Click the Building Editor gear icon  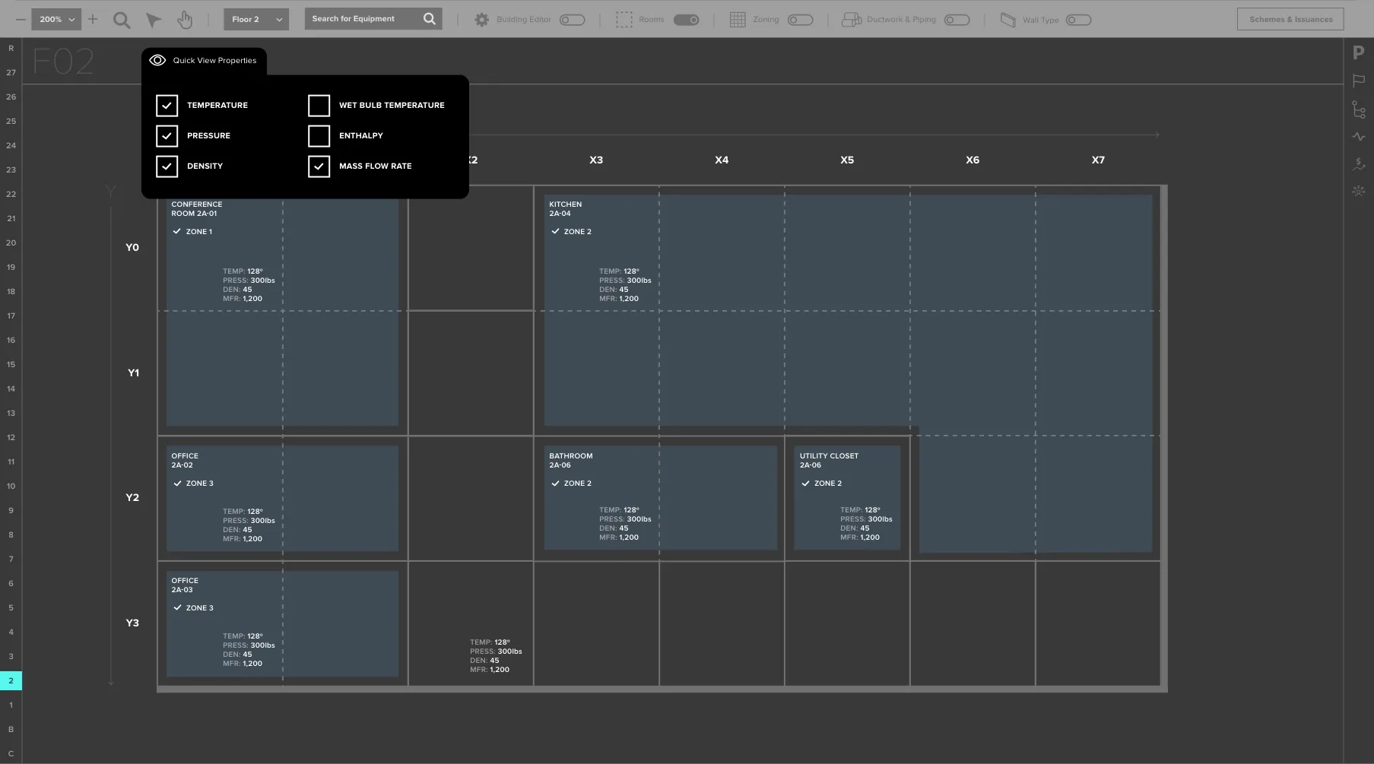(x=481, y=20)
